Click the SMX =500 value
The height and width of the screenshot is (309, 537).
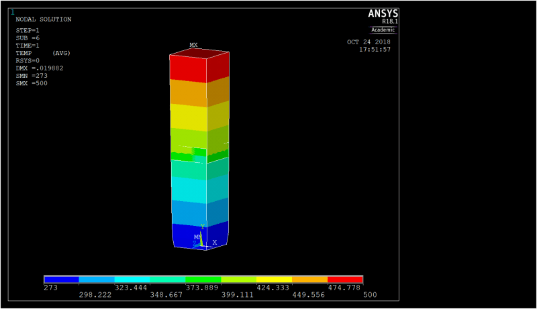pyautogui.click(x=32, y=83)
